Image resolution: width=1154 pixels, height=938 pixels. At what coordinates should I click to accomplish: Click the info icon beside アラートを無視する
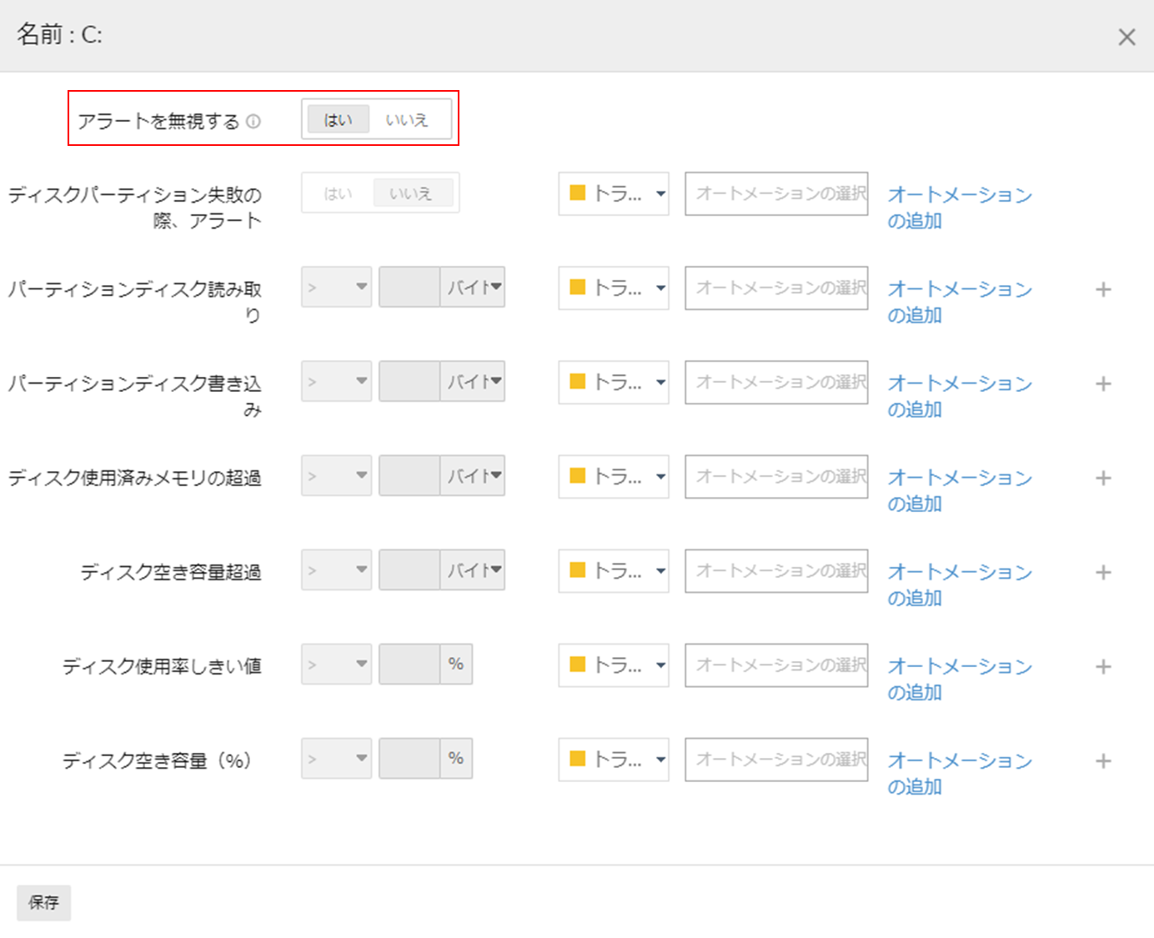click(253, 122)
